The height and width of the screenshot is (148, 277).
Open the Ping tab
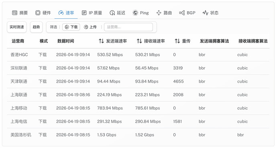click(141, 13)
